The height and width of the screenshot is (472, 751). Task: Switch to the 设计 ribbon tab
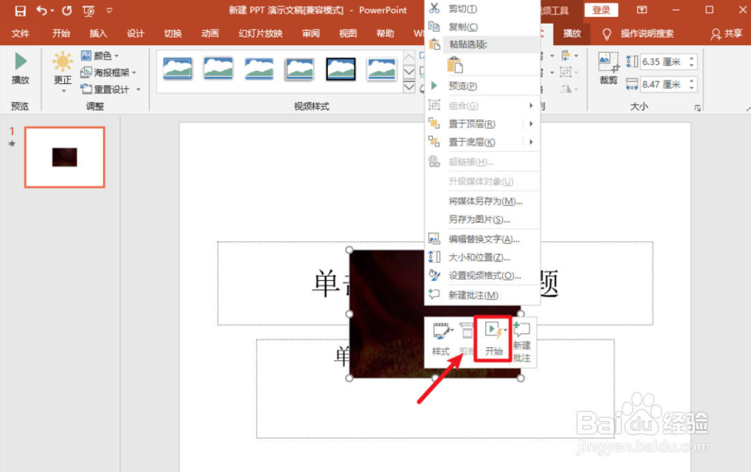tap(136, 33)
